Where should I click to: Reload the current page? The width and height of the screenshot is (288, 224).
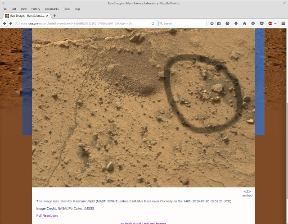coord(153,23)
